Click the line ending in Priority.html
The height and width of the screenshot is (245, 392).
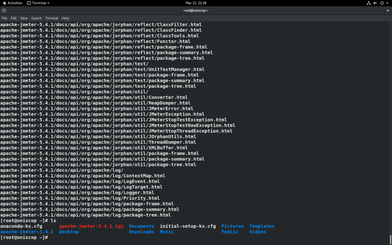(x=80, y=198)
